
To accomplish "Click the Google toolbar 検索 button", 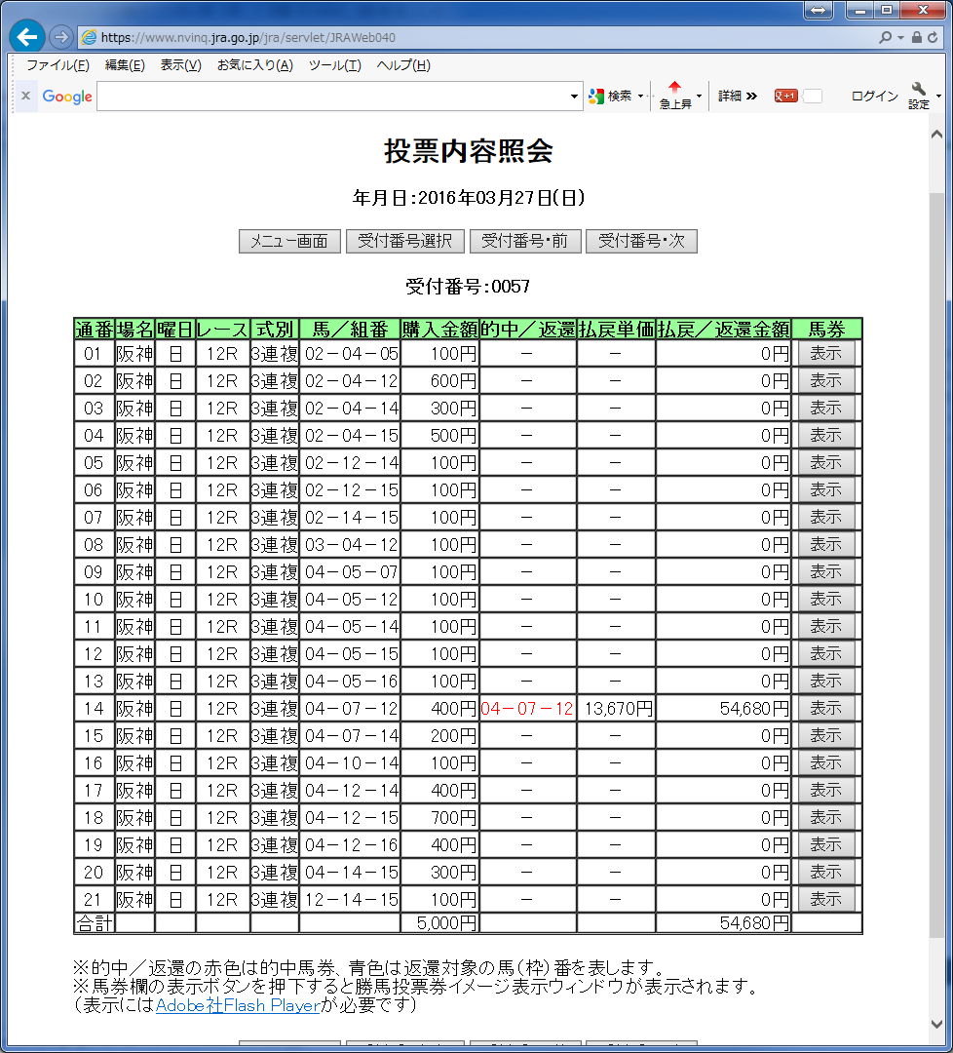I will pos(610,96).
